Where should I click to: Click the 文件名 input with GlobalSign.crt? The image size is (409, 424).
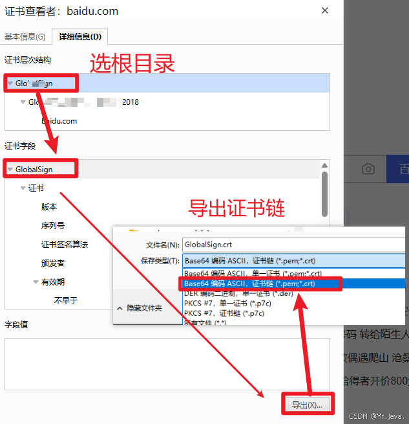pyautogui.click(x=294, y=245)
